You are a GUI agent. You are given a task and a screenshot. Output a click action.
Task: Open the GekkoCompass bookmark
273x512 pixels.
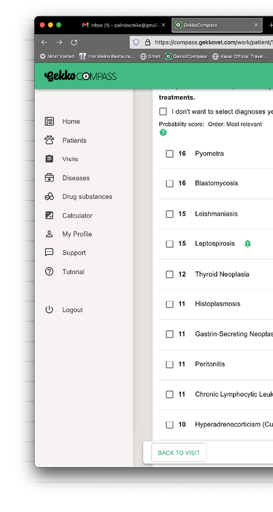tap(186, 56)
